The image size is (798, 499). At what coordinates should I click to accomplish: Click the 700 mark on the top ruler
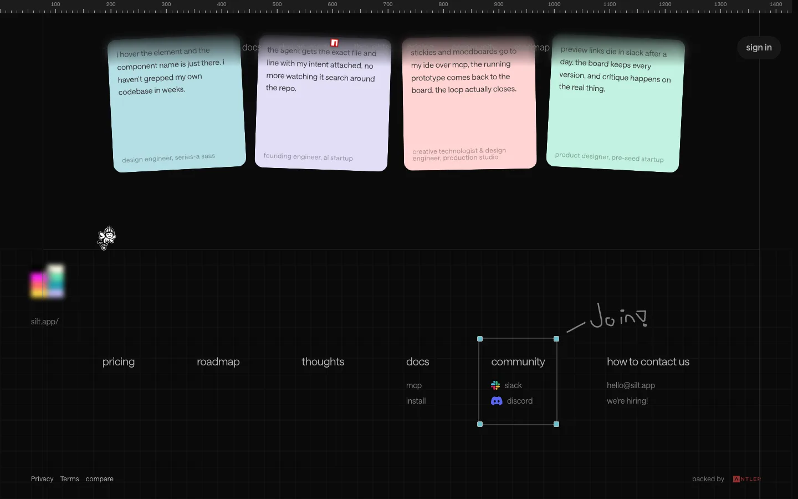(x=388, y=4)
